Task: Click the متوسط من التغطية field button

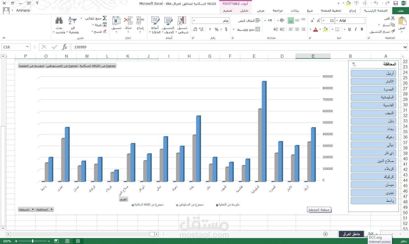Action: tap(32, 66)
